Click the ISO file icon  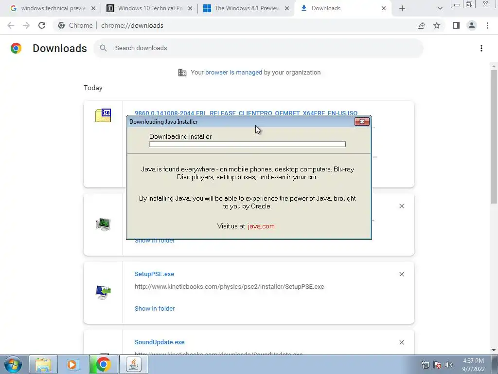click(103, 115)
